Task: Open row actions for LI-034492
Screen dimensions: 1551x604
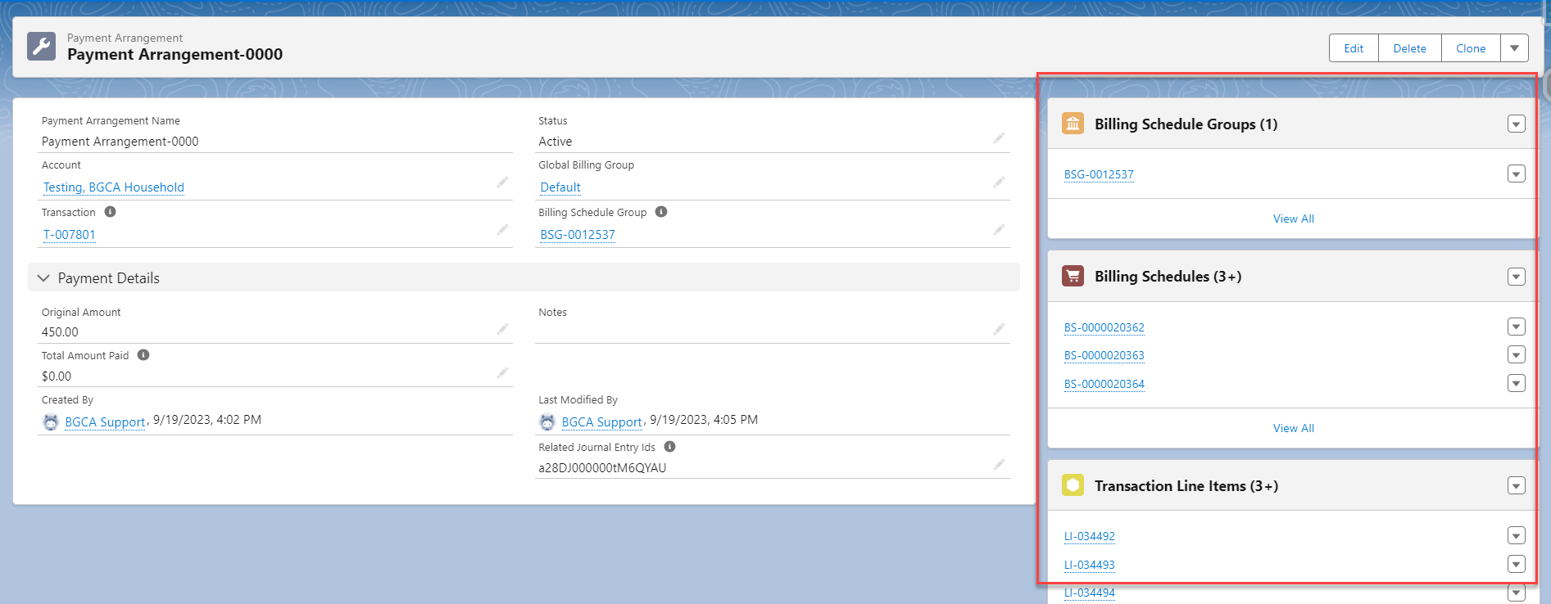Action: click(1516, 536)
